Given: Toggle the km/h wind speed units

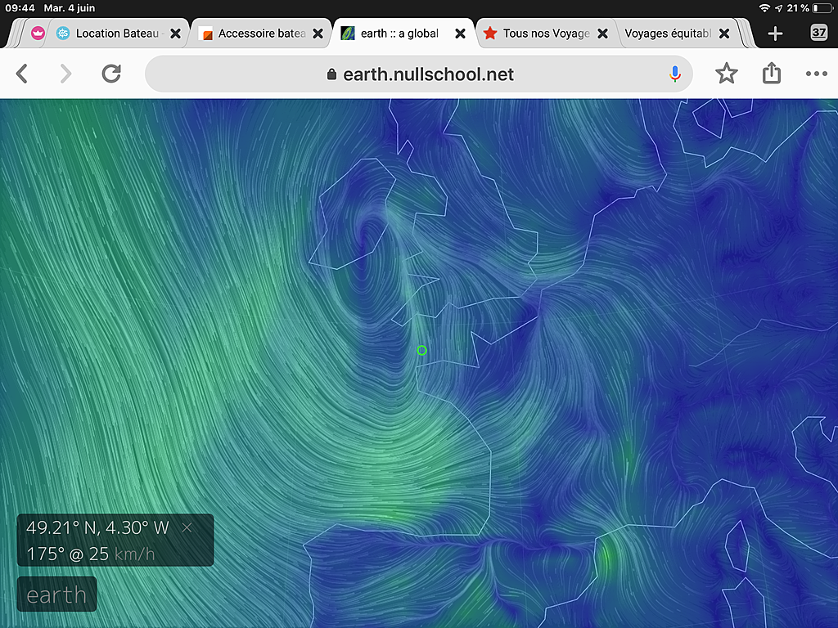Looking at the screenshot, I should click(x=135, y=554).
